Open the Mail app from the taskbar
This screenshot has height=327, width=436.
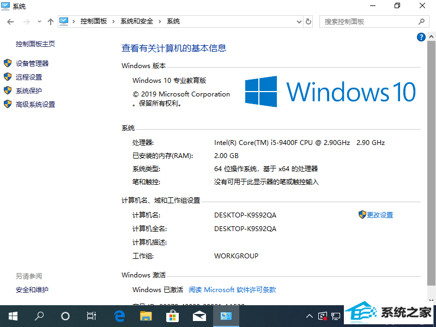point(199,316)
